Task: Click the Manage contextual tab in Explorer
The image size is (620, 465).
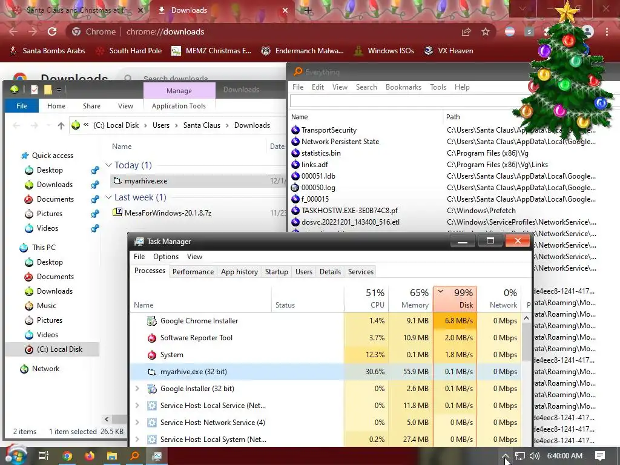Action: (179, 91)
